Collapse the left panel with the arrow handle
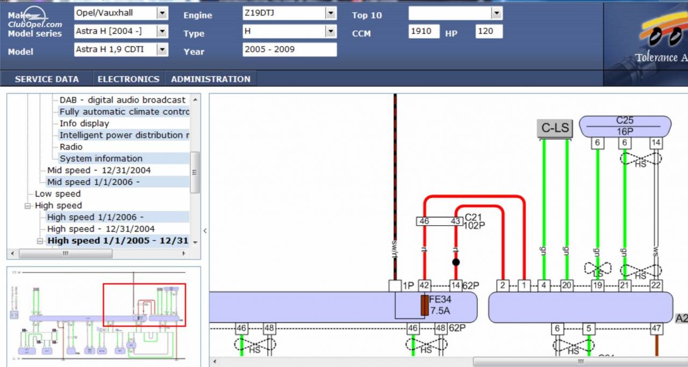The width and height of the screenshot is (688, 367). tap(205, 231)
